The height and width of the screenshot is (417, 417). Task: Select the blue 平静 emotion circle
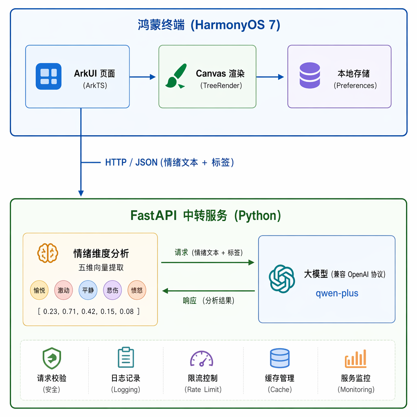tap(88, 290)
